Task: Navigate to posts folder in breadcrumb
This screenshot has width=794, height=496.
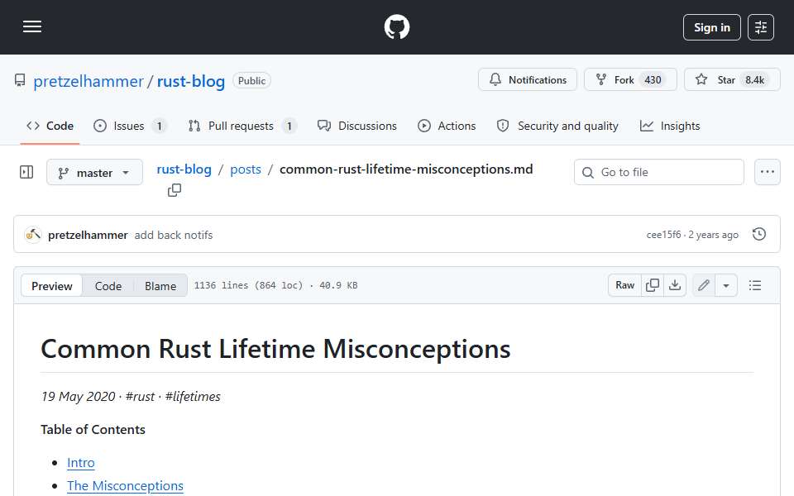Action: tap(246, 169)
